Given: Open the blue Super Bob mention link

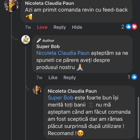Looking at the screenshot, I should [x=60, y=98].
